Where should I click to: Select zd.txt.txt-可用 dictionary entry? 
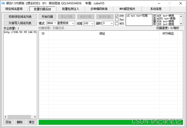(x=137, y=16)
